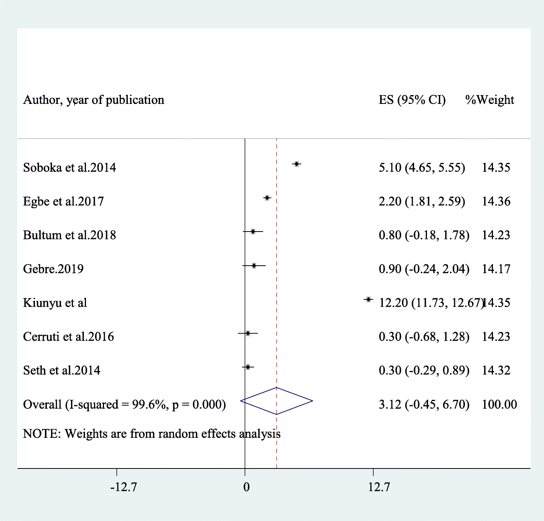Select the Egbe et al.2017 point estimate marker
The height and width of the screenshot is (521, 544).
pyautogui.click(x=267, y=198)
